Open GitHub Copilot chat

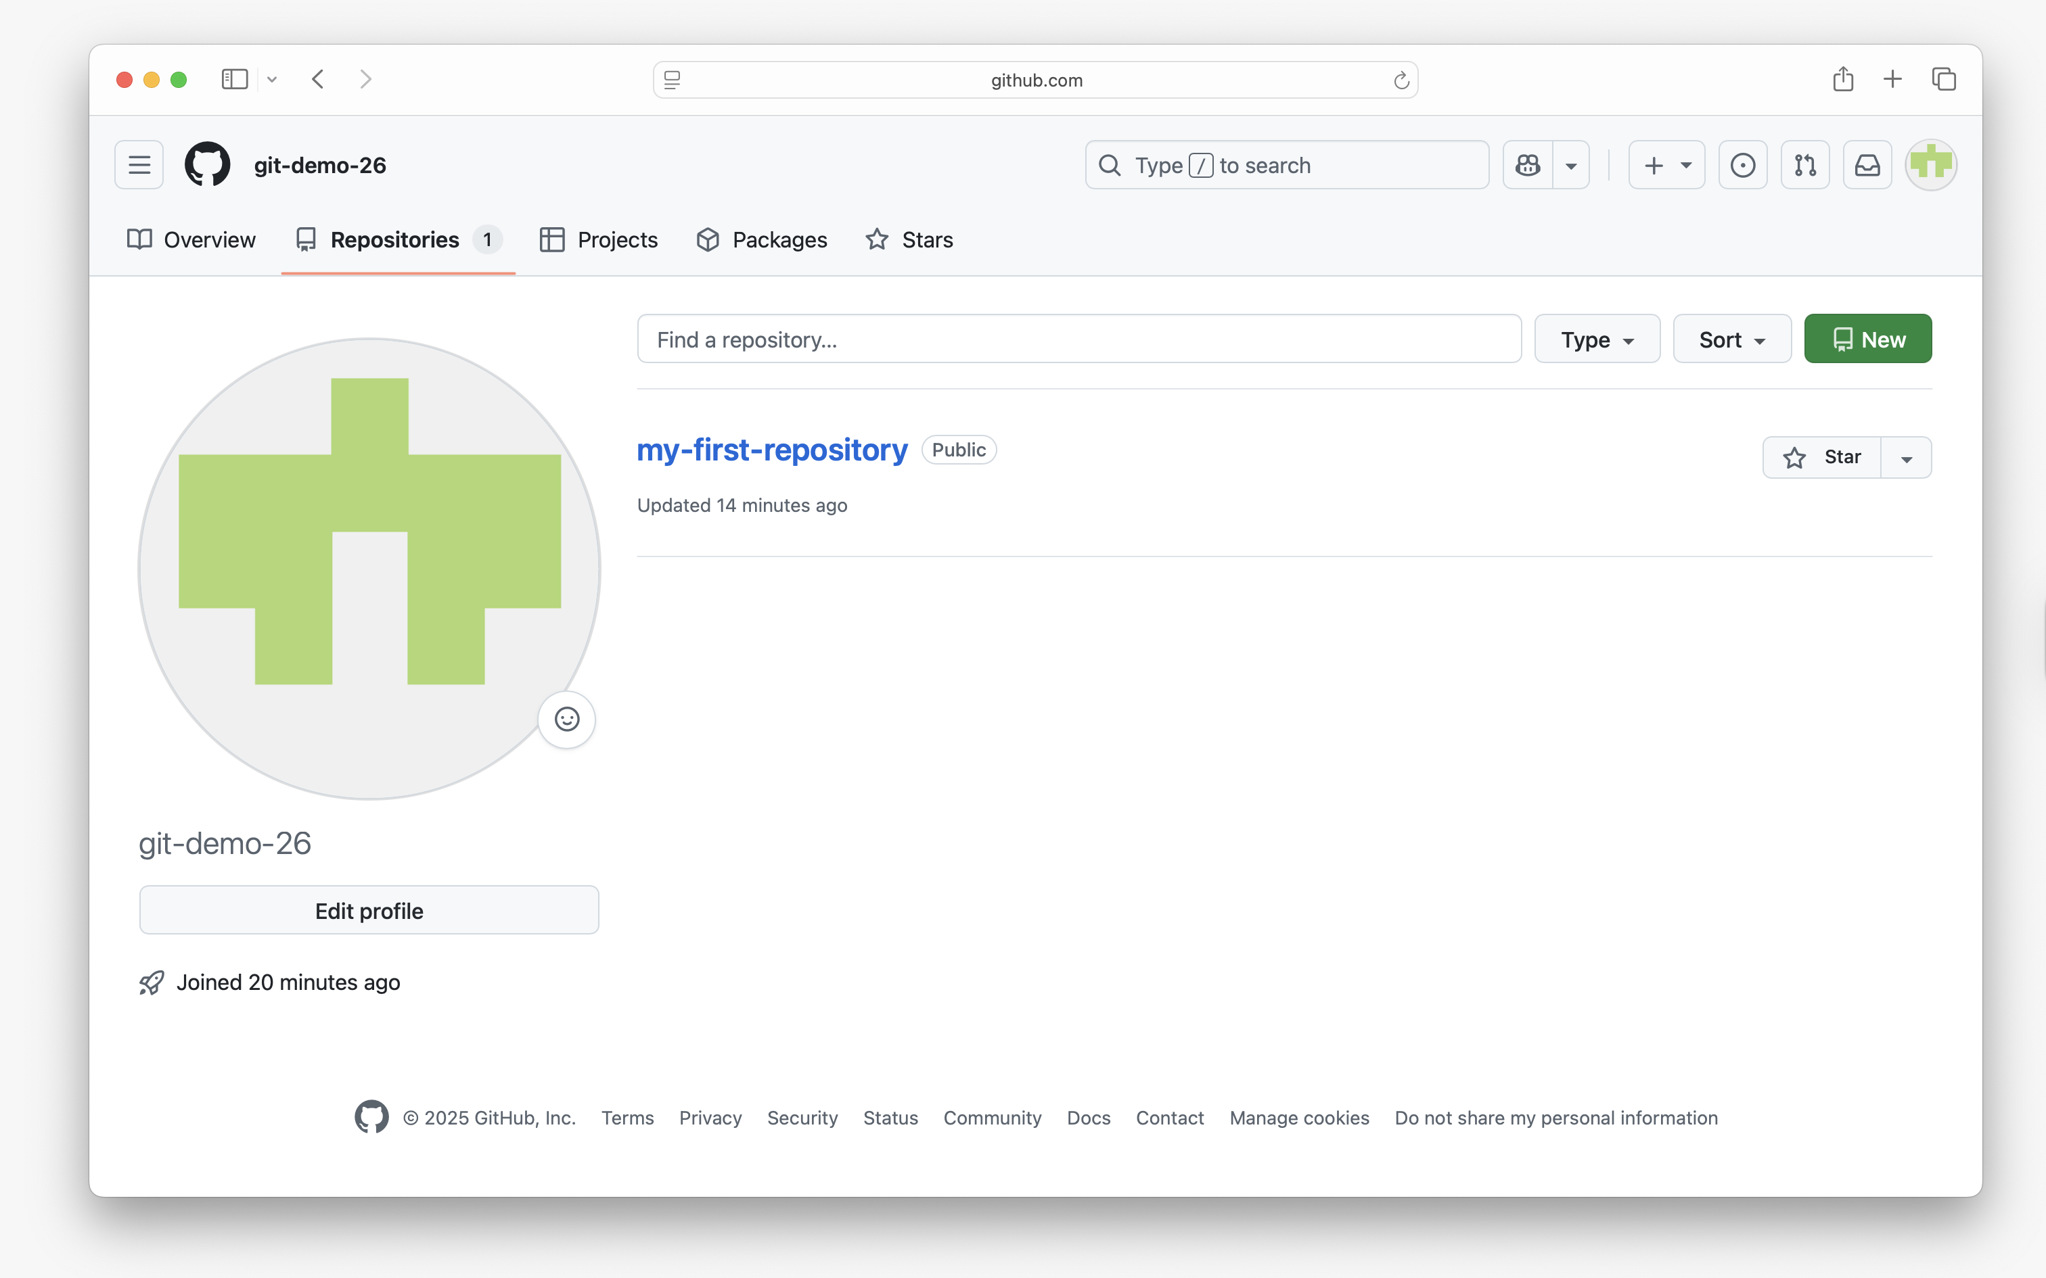1528,164
